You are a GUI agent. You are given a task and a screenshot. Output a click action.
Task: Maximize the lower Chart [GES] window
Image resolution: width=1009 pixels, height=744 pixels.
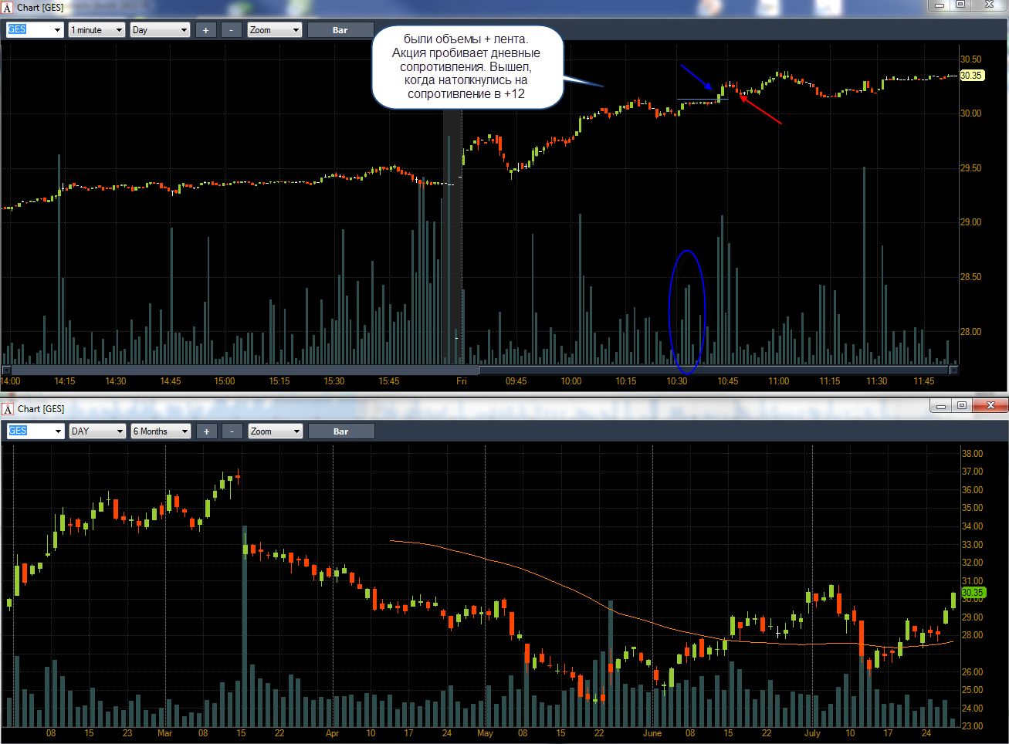(962, 405)
